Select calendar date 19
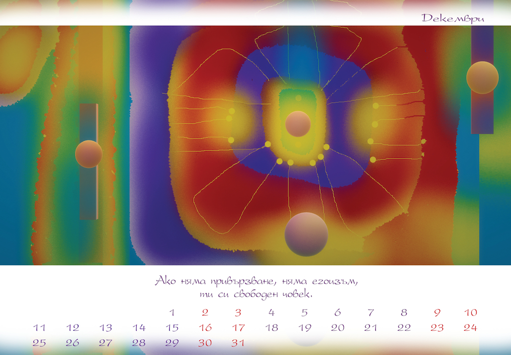Viewport: 511px width, 355px height. pos(305,328)
